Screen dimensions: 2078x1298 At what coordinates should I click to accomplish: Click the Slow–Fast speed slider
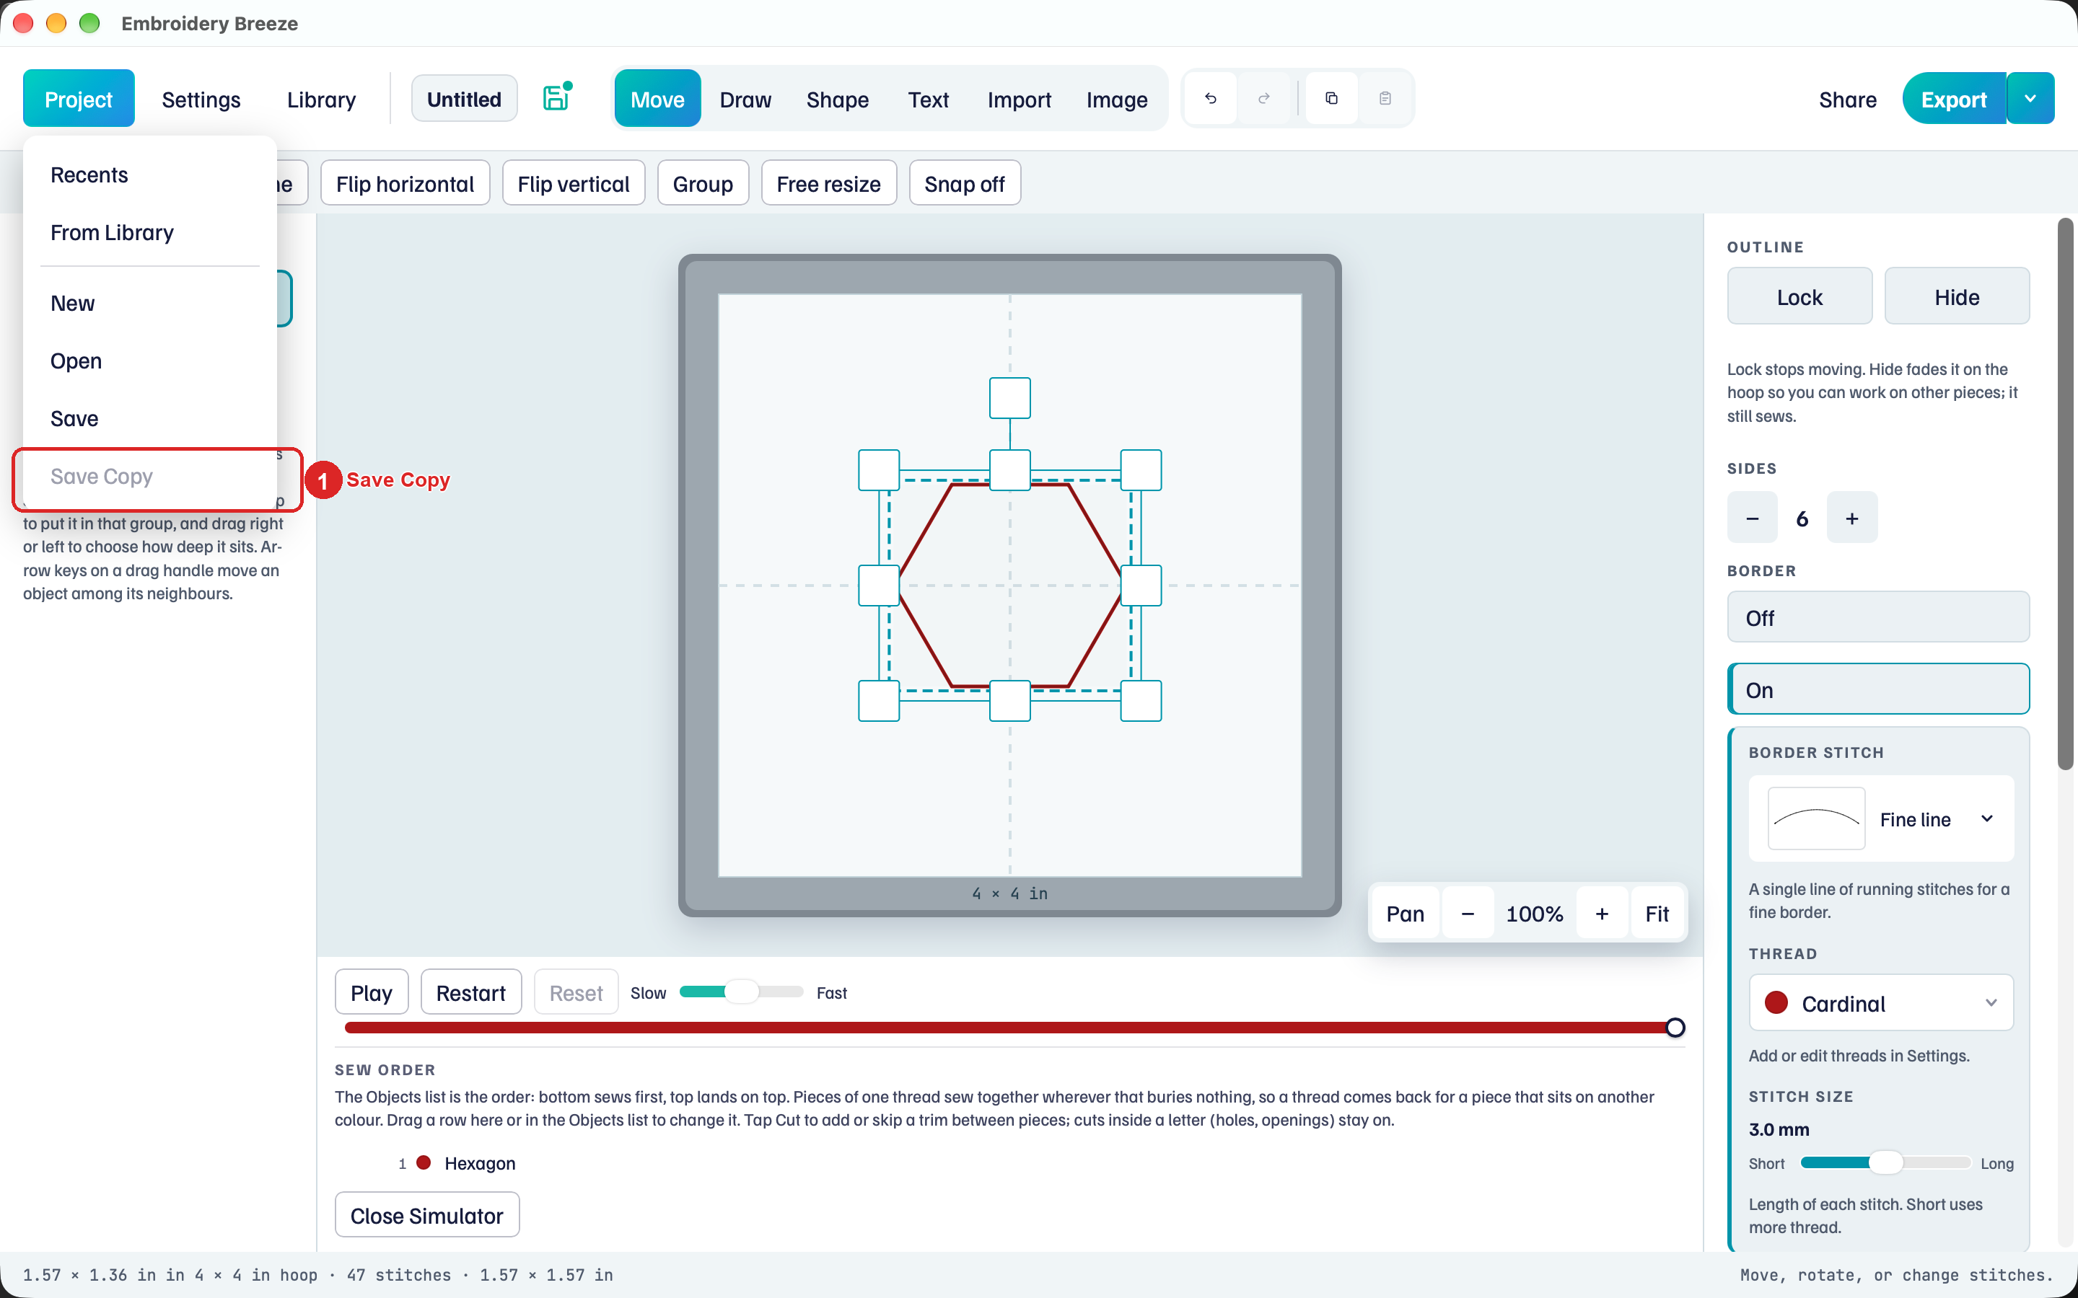point(741,992)
